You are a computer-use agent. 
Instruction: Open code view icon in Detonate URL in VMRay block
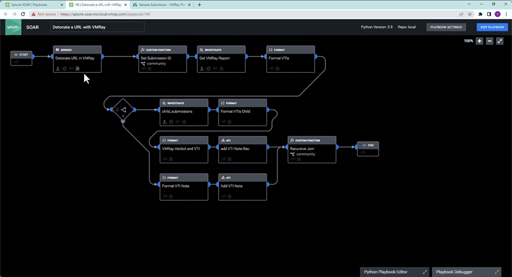click(71, 69)
